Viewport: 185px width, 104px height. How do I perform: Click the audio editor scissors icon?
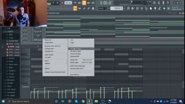click(159, 3)
